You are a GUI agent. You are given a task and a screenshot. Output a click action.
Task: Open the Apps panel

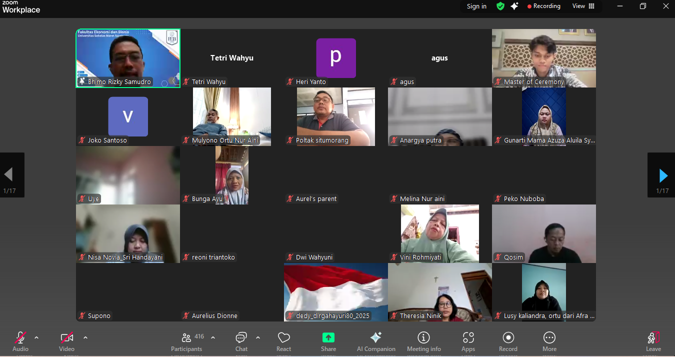point(468,341)
